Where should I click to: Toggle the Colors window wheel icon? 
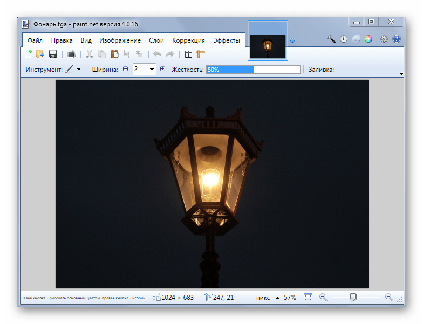[369, 39]
